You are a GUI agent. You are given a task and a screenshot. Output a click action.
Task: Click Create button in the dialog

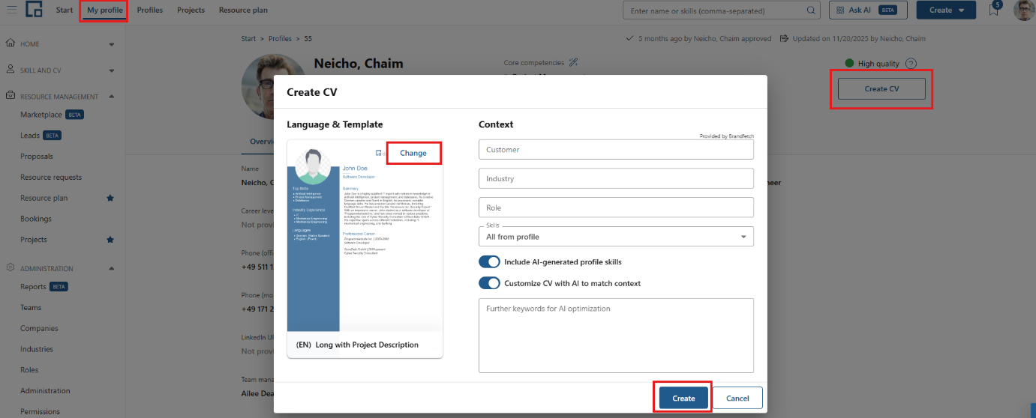click(x=683, y=398)
